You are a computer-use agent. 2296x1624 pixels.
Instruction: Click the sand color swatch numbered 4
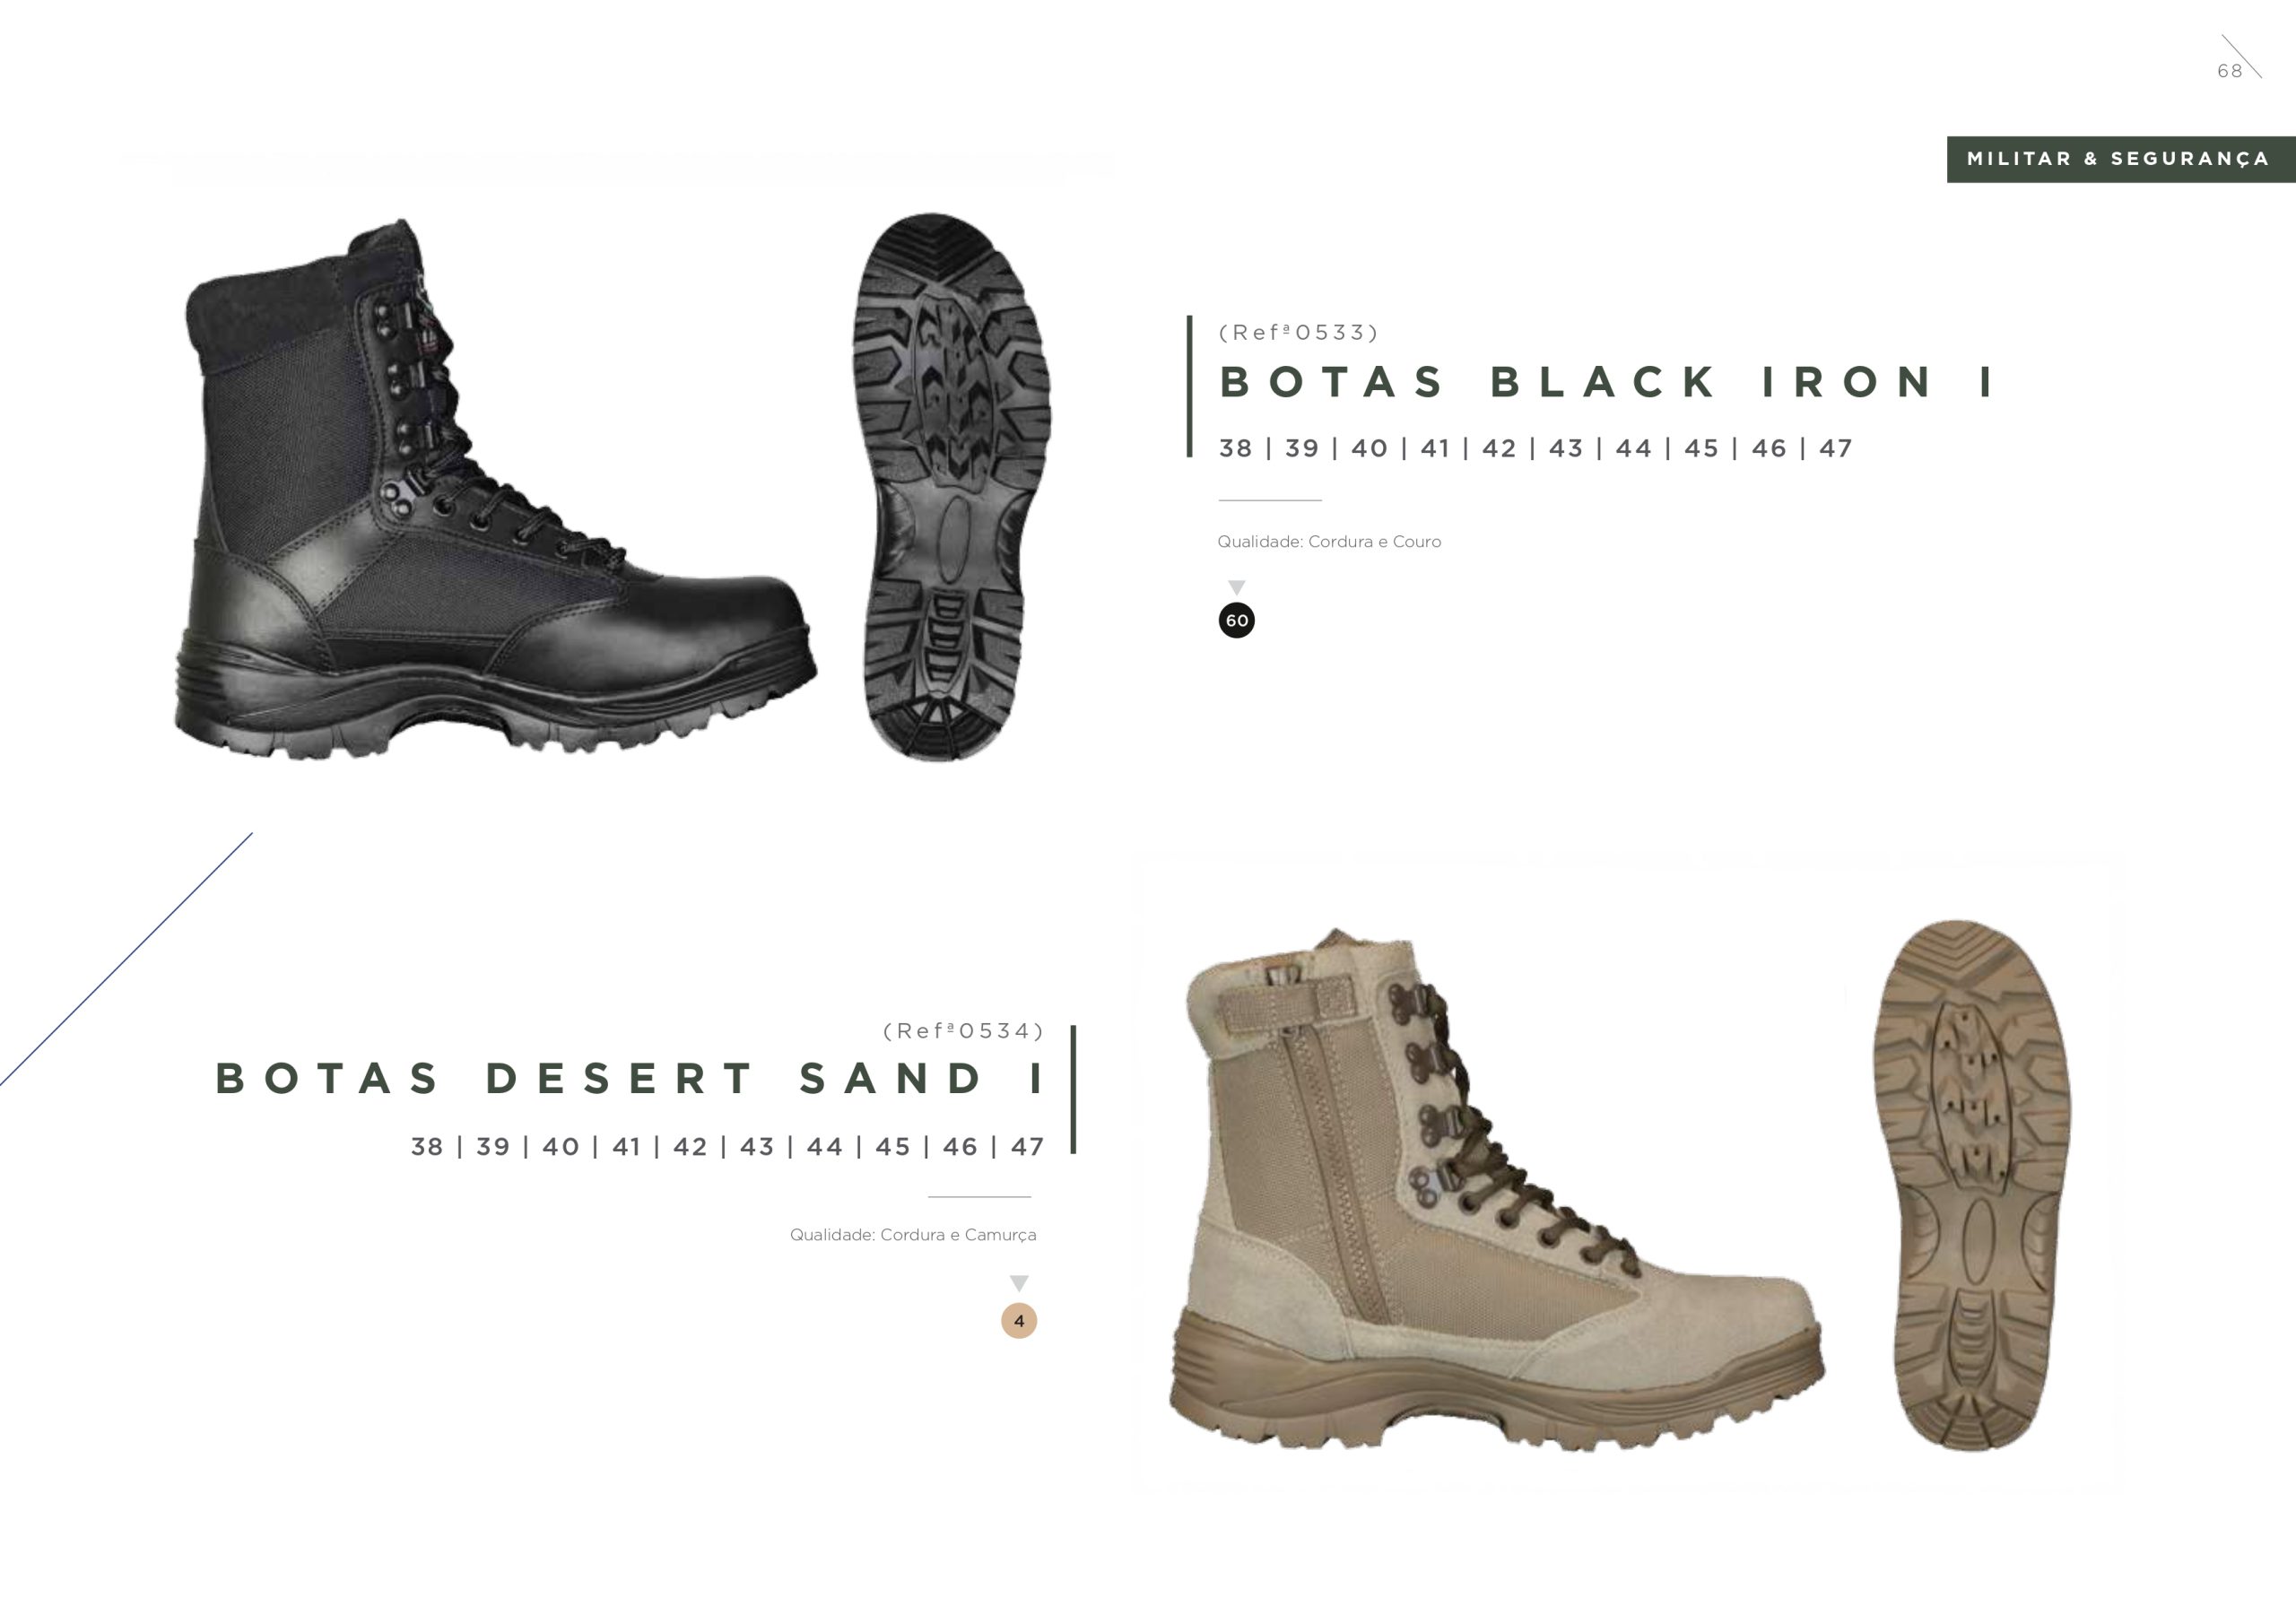point(1019,1321)
